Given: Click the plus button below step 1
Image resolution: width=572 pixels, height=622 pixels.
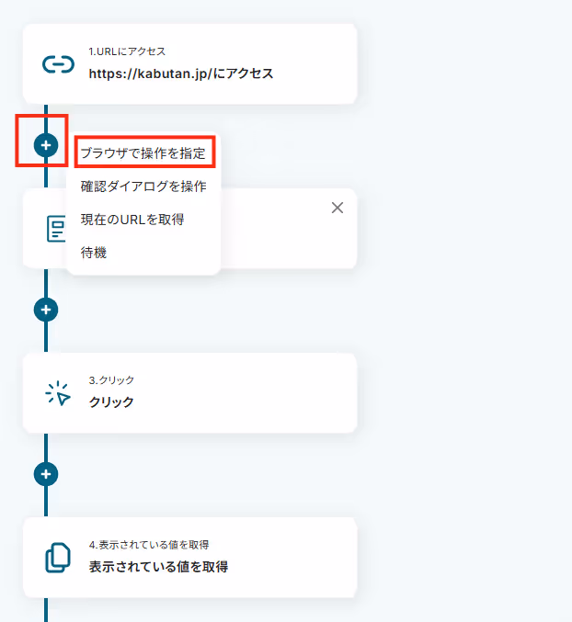Looking at the screenshot, I should coord(46,145).
